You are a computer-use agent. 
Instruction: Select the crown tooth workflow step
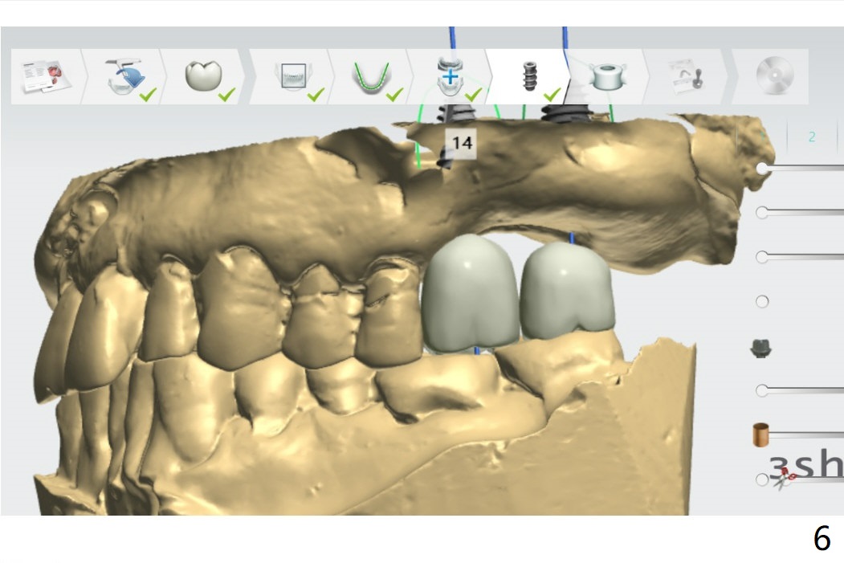[202, 76]
